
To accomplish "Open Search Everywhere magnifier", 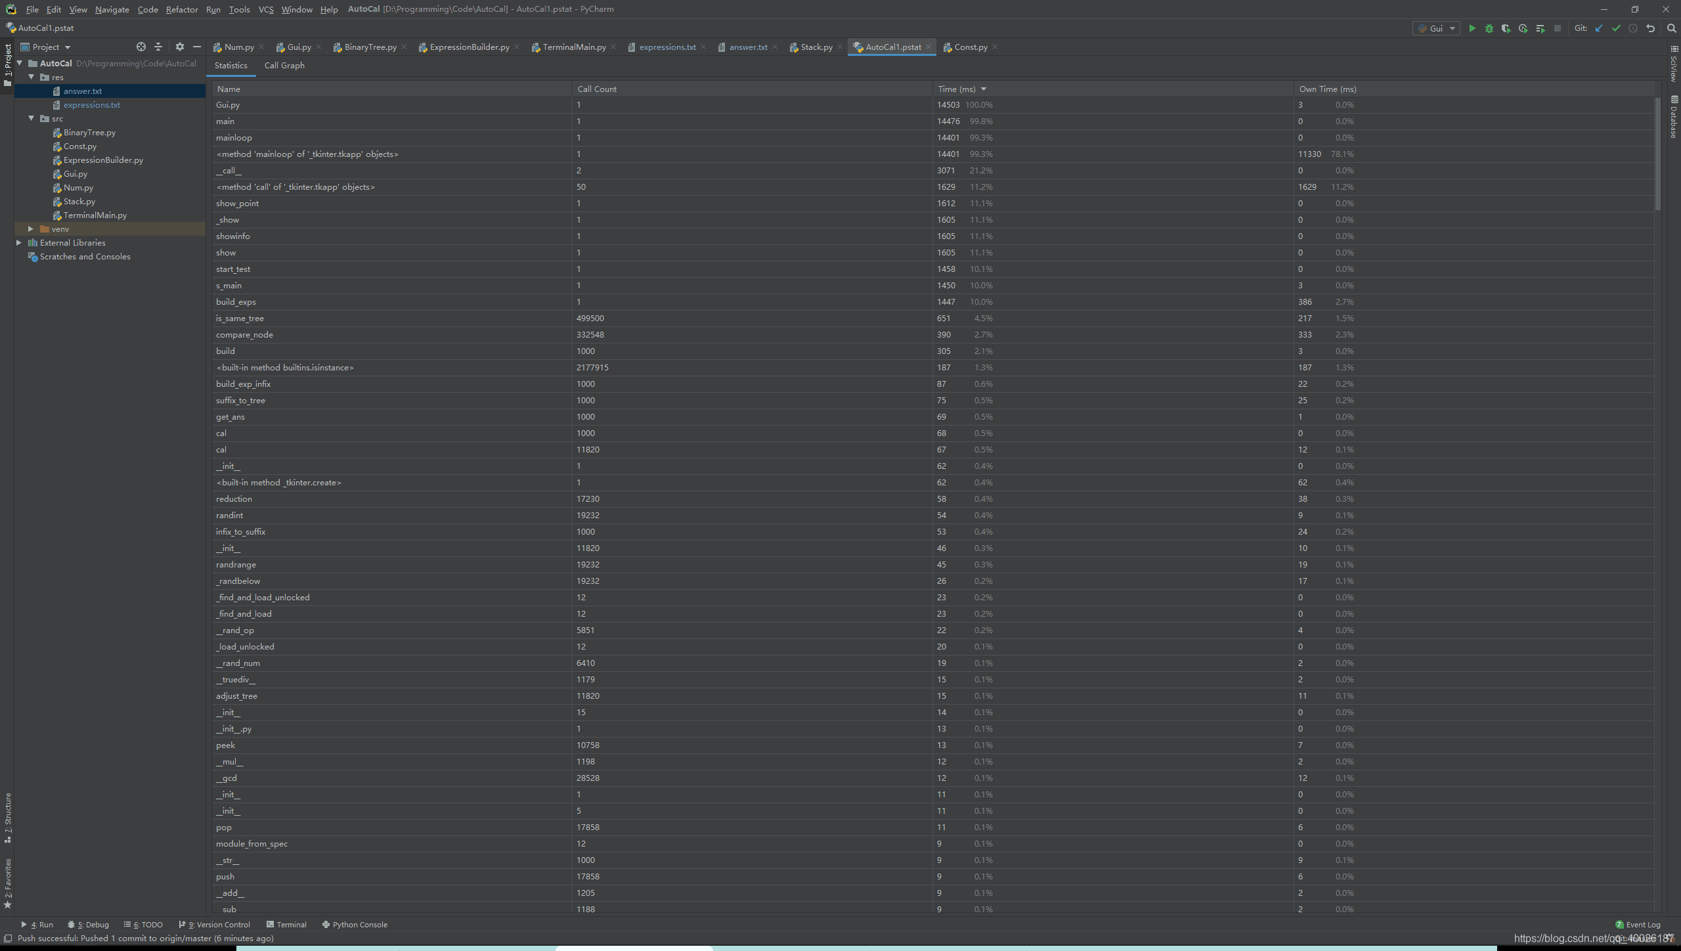I will 1671,28.
